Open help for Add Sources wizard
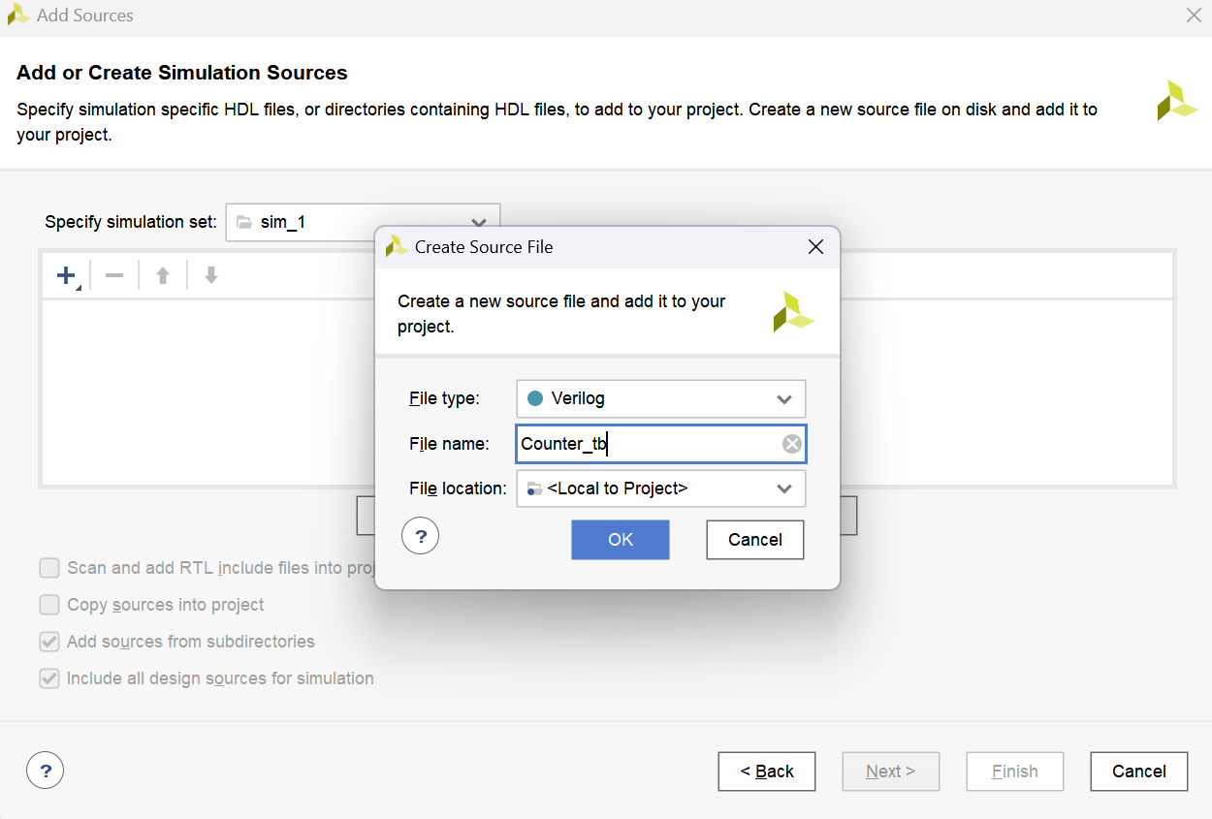The image size is (1212, 819). click(x=46, y=772)
